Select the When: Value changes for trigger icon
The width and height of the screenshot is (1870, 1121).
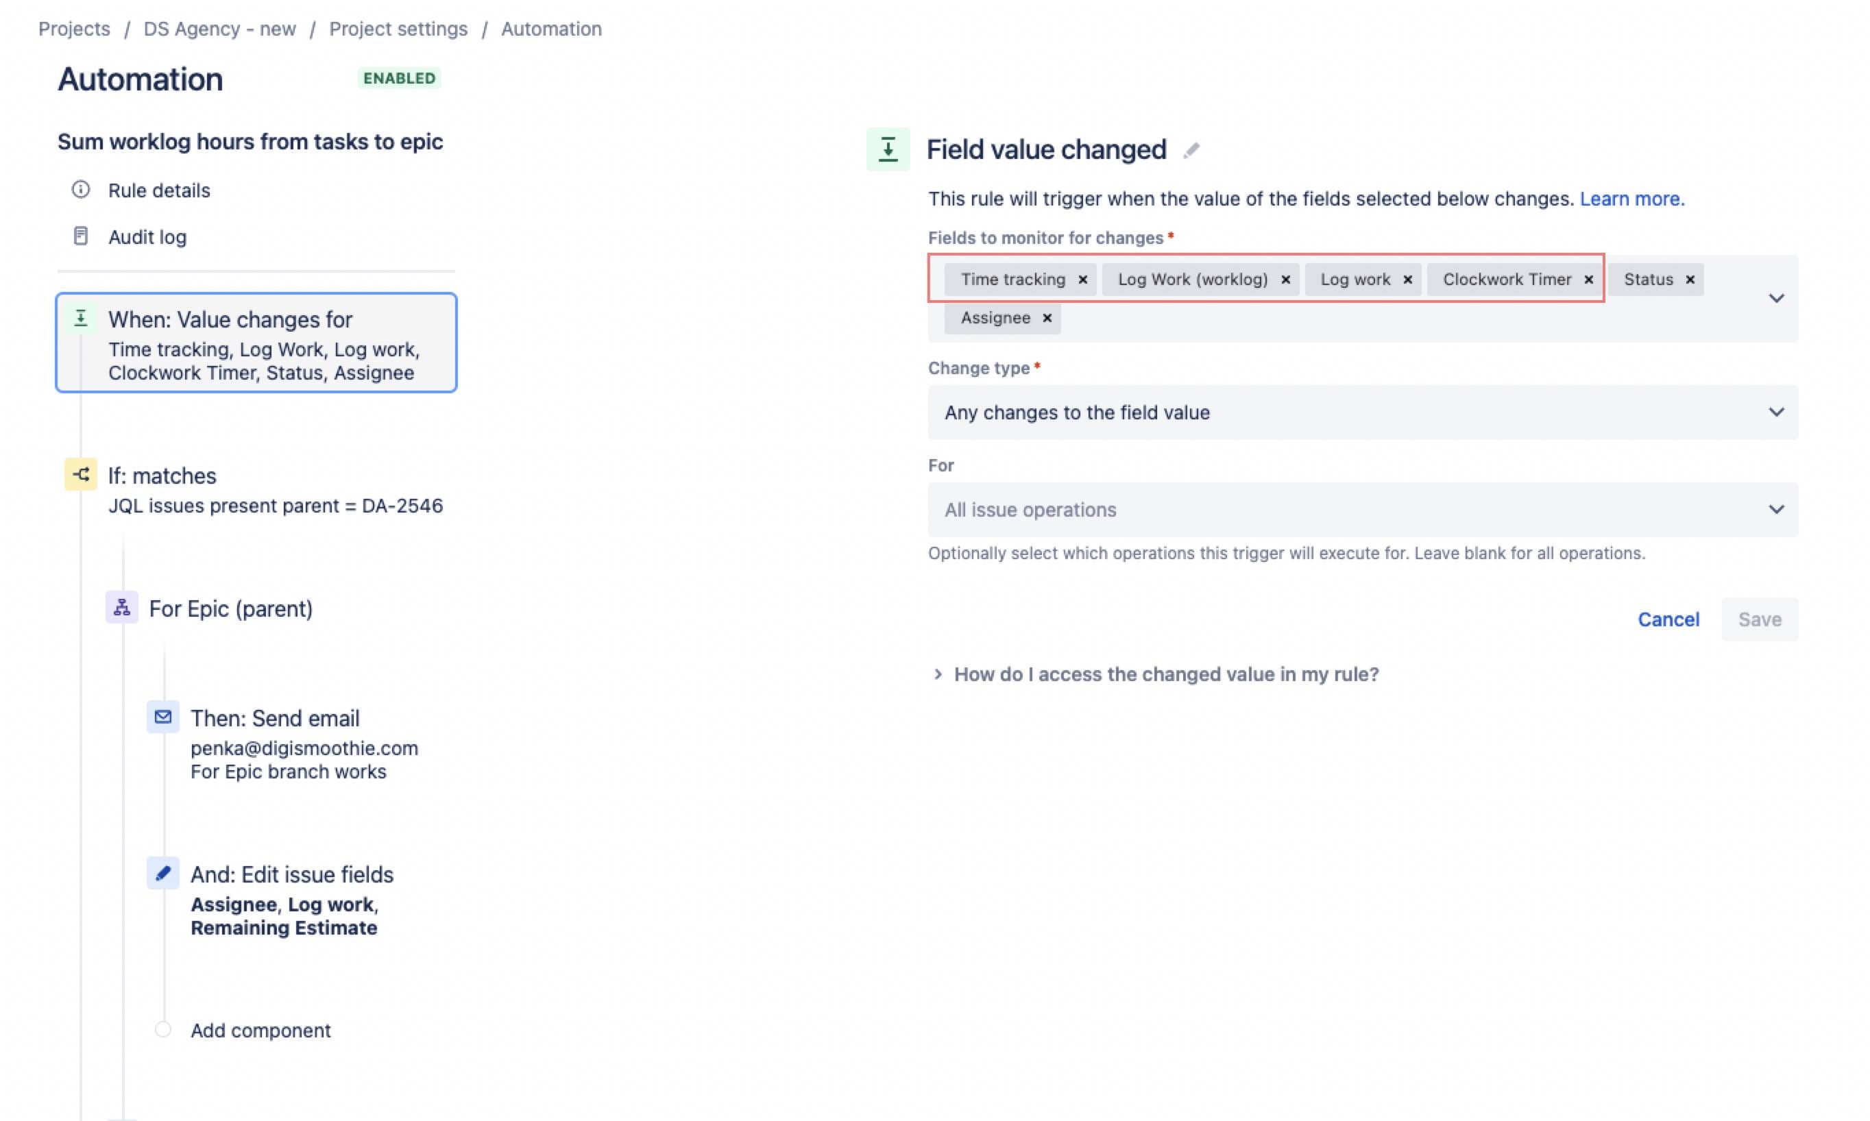click(x=81, y=318)
